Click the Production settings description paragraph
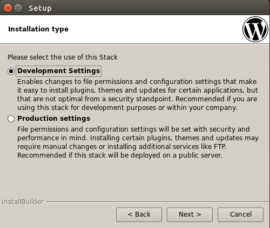Screen dimensions: 270x228 click(x=138, y=142)
